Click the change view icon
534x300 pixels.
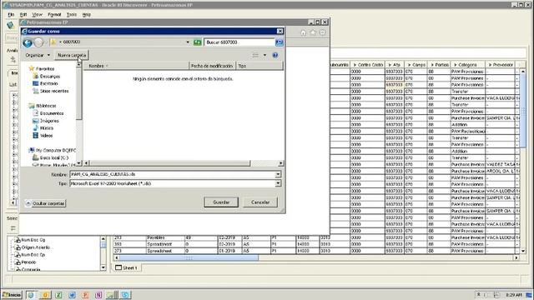[255, 55]
